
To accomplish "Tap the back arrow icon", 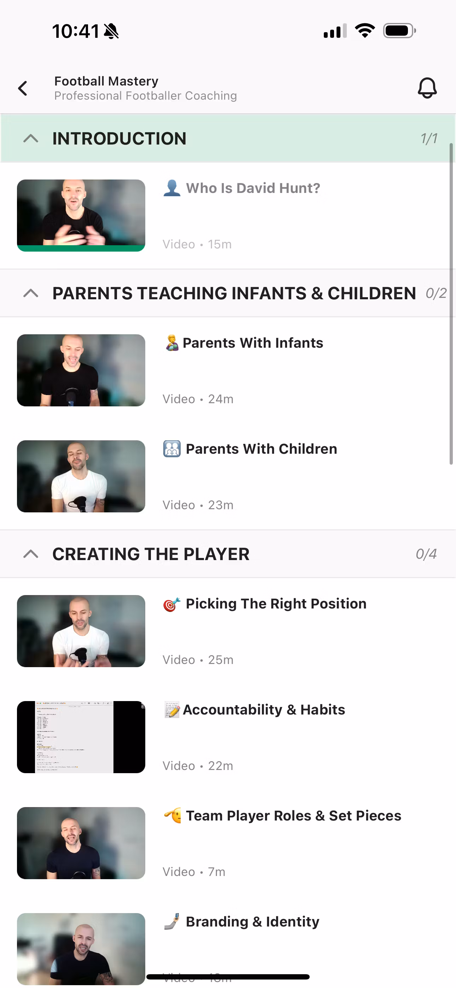I will [x=23, y=88].
